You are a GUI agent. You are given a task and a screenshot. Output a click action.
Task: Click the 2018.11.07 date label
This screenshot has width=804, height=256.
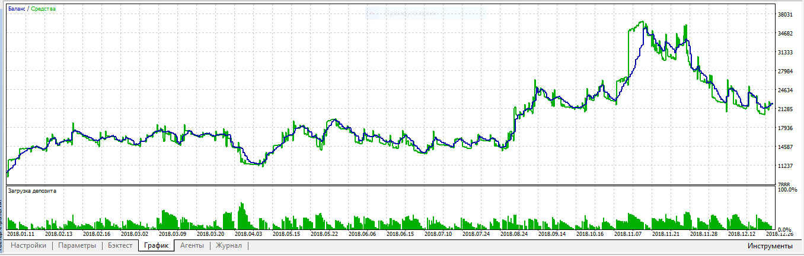[x=627, y=234]
